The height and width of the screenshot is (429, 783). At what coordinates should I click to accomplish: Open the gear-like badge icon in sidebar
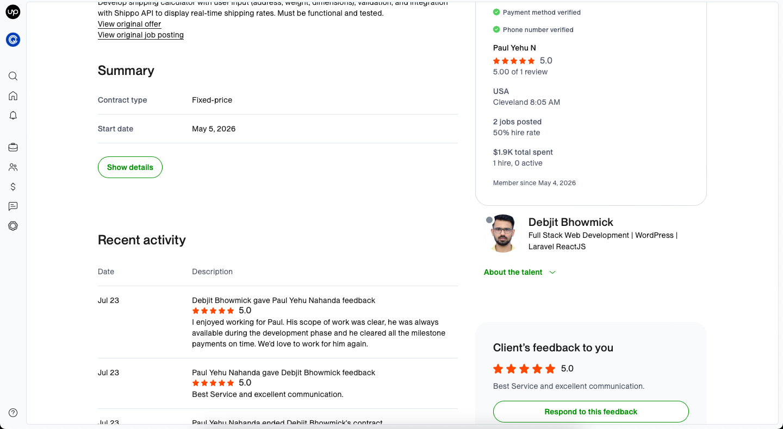(13, 226)
